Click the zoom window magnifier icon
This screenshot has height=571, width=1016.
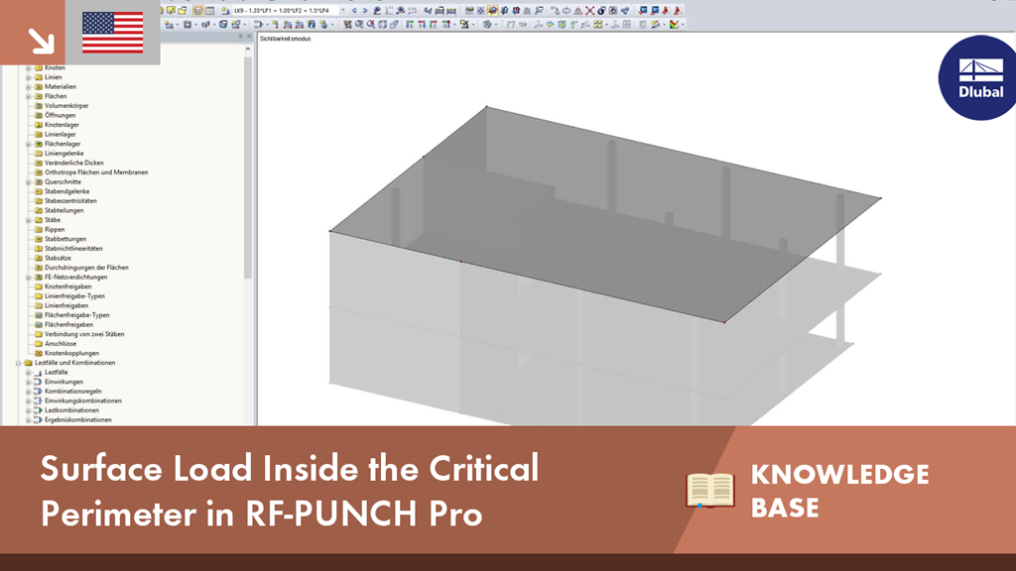coord(358,25)
